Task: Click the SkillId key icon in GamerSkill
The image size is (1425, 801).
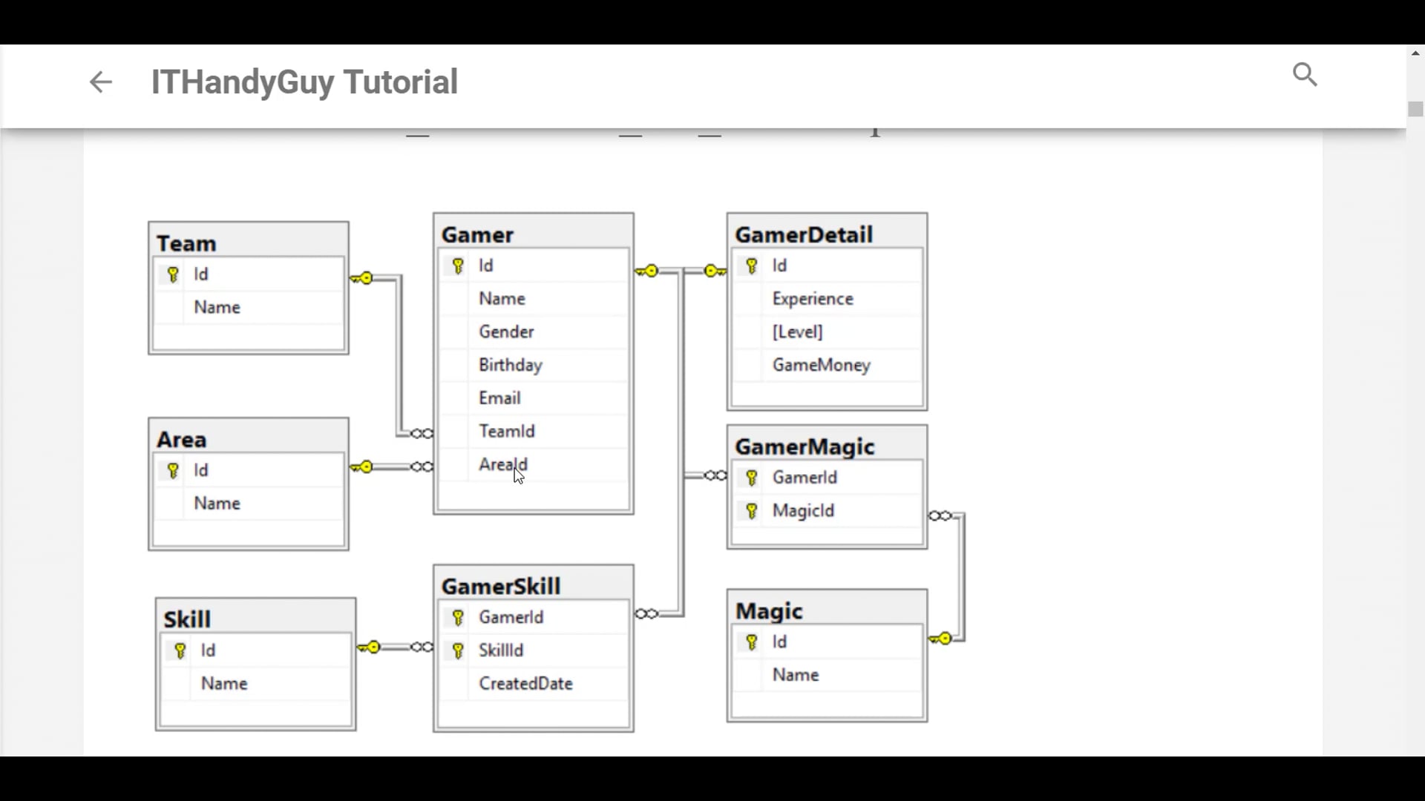Action: (x=458, y=650)
